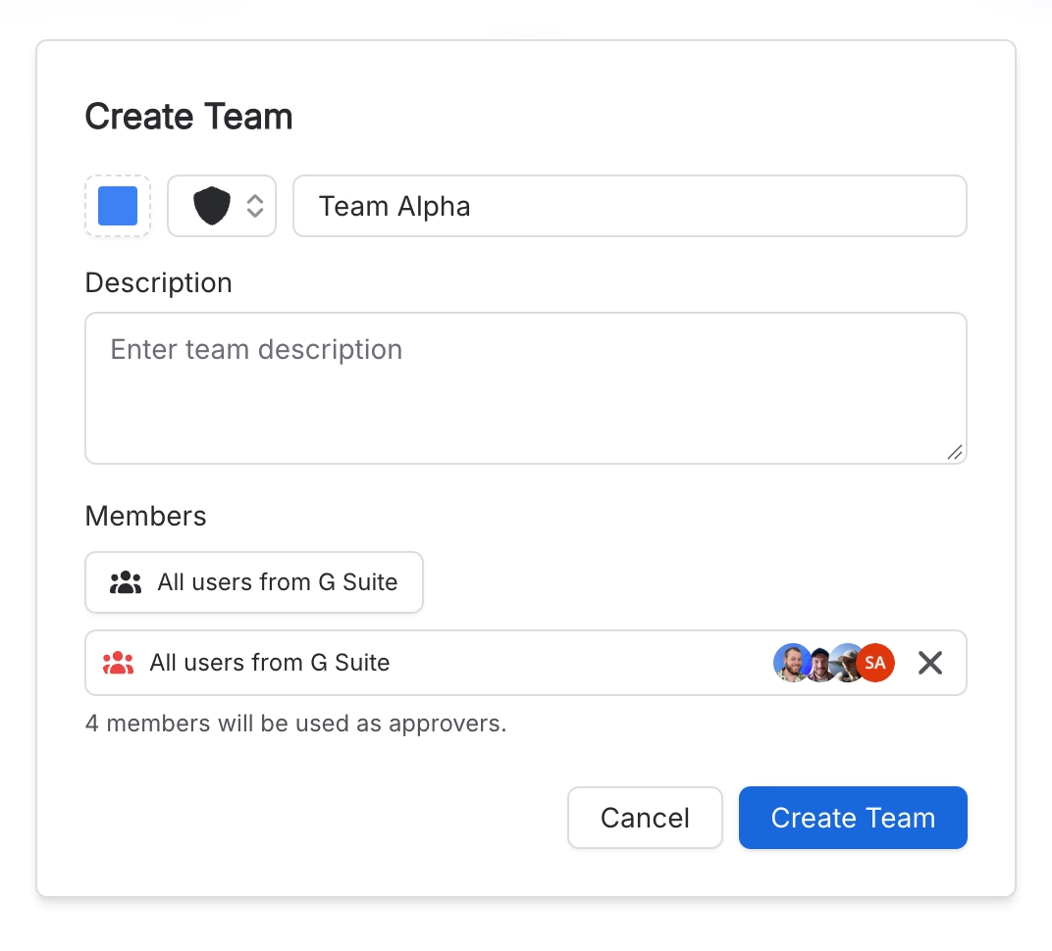The image size is (1052, 951).
Task: Open the blue team color swatch
Action: (x=118, y=206)
